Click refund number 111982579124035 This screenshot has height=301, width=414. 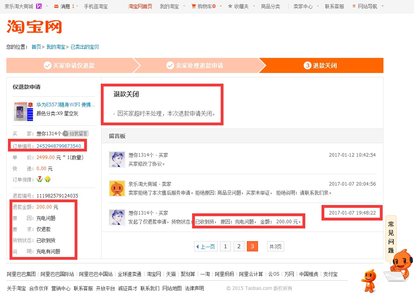[57, 196]
